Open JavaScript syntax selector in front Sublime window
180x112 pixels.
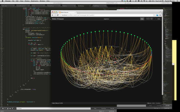111,111
